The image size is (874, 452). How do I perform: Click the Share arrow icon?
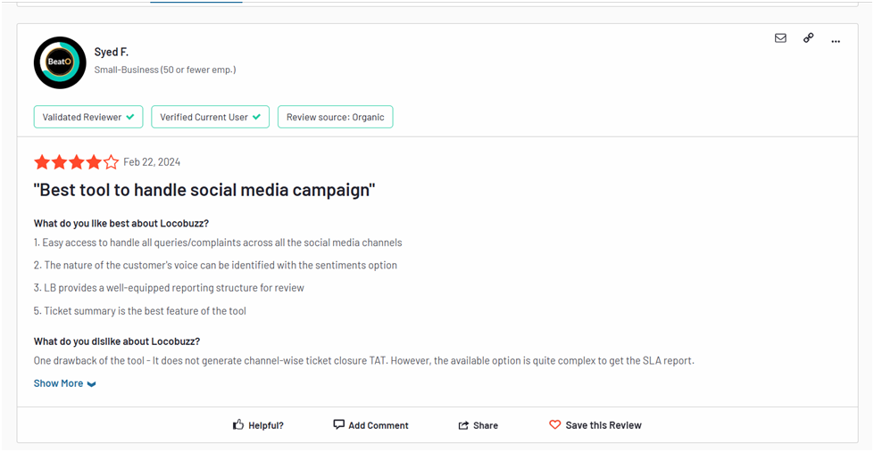click(463, 425)
